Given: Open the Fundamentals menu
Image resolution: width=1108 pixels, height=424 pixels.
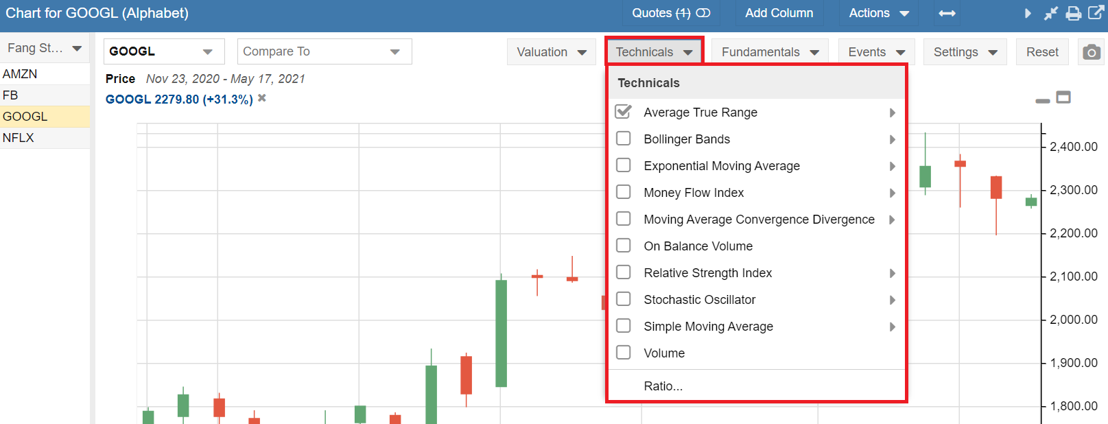Looking at the screenshot, I should pos(770,52).
